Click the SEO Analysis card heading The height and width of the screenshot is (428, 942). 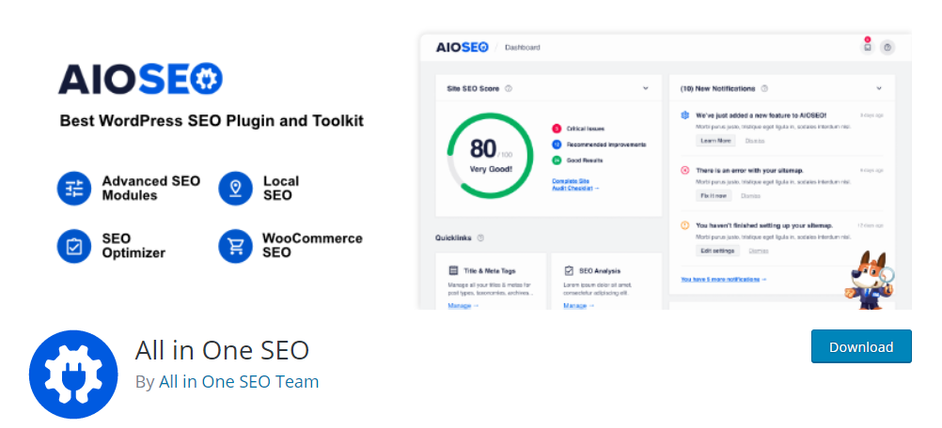tap(600, 271)
